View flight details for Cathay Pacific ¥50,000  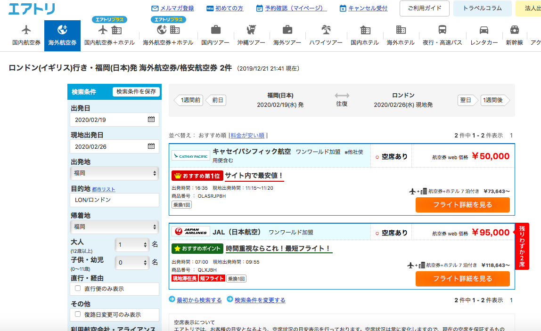click(463, 205)
